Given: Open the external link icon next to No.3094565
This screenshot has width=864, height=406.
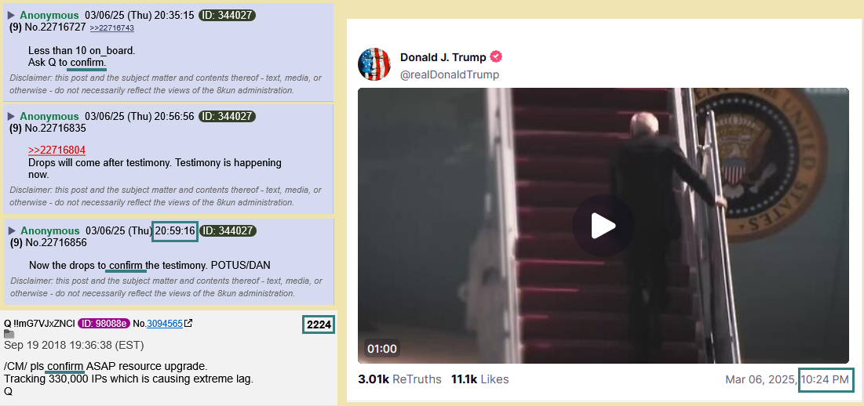Looking at the screenshot, I should [188, 324].
